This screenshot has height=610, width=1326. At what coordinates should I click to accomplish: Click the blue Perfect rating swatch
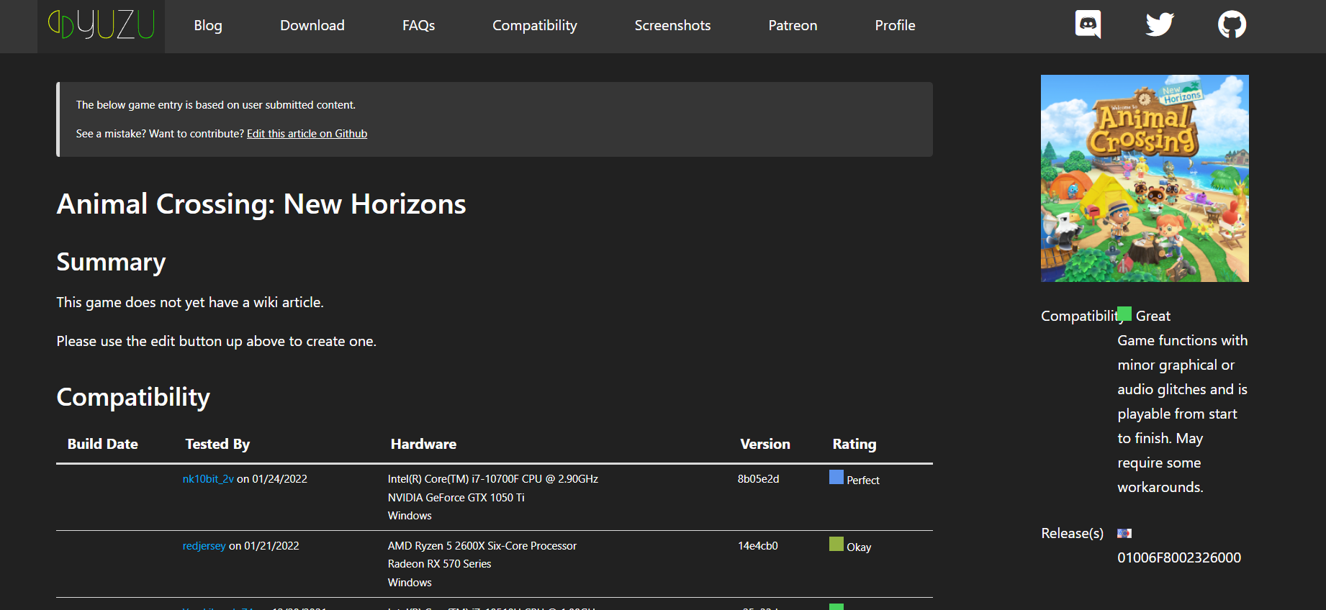click(836, 477)
